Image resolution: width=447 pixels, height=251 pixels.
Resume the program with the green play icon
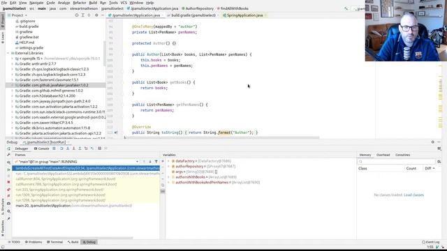point(8,169)
